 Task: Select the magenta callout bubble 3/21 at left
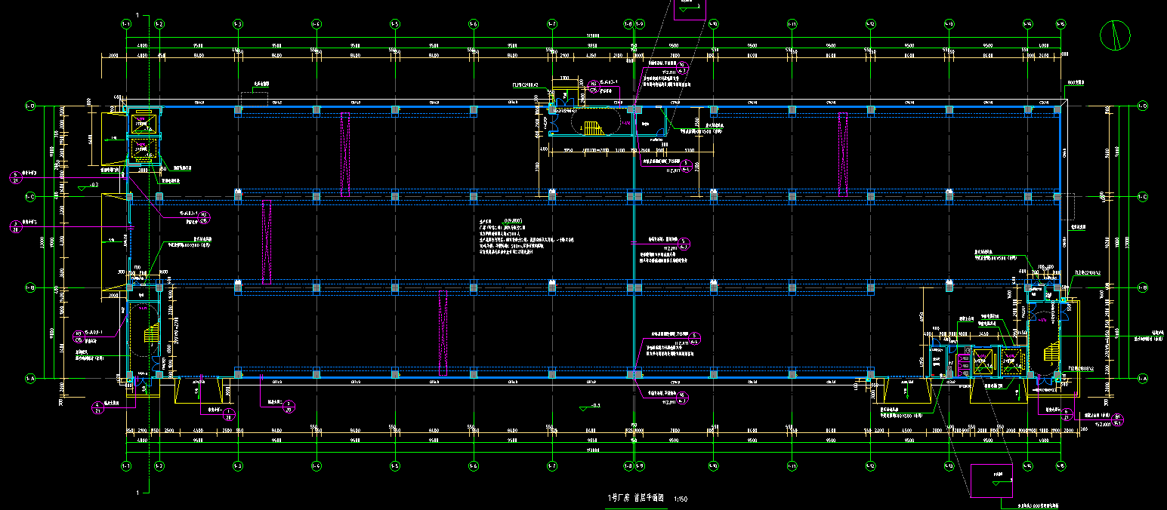[x=14, y=226]
